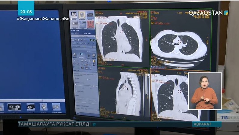Click the body-figure icon in left monitor strip
This screenshot has width=239, height=135.
point(43,107)
